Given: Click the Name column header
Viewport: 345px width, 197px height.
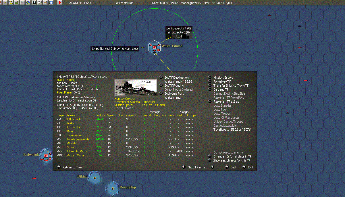Looking at the screenshot, I should tap(71, 115).
